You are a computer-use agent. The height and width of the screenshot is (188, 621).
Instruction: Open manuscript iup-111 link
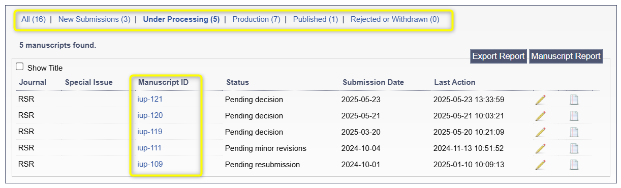click(x=149, y=148)
